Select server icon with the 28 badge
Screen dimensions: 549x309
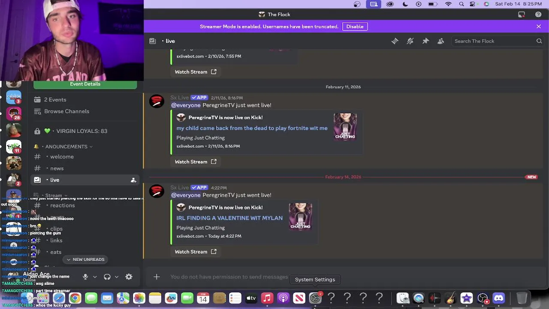click(14, 114)
